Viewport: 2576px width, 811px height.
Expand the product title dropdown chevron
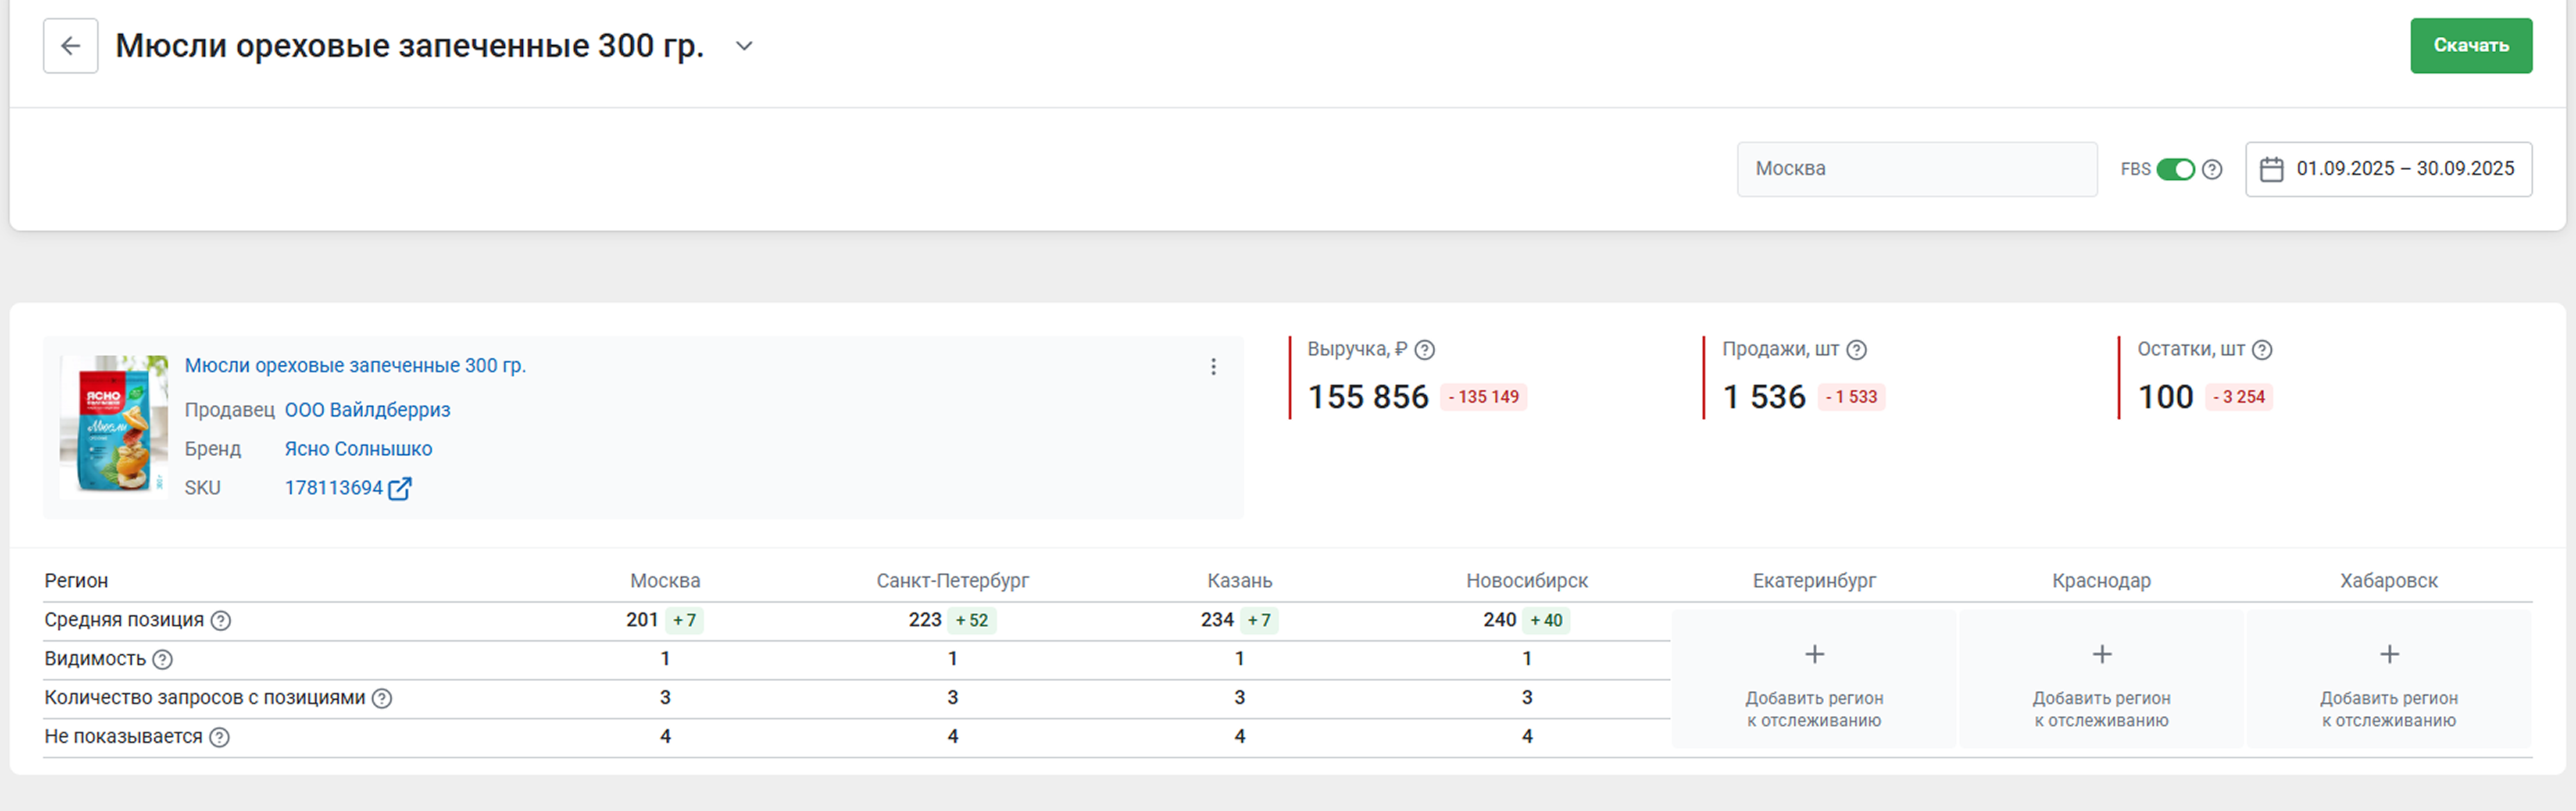point(743,46)
